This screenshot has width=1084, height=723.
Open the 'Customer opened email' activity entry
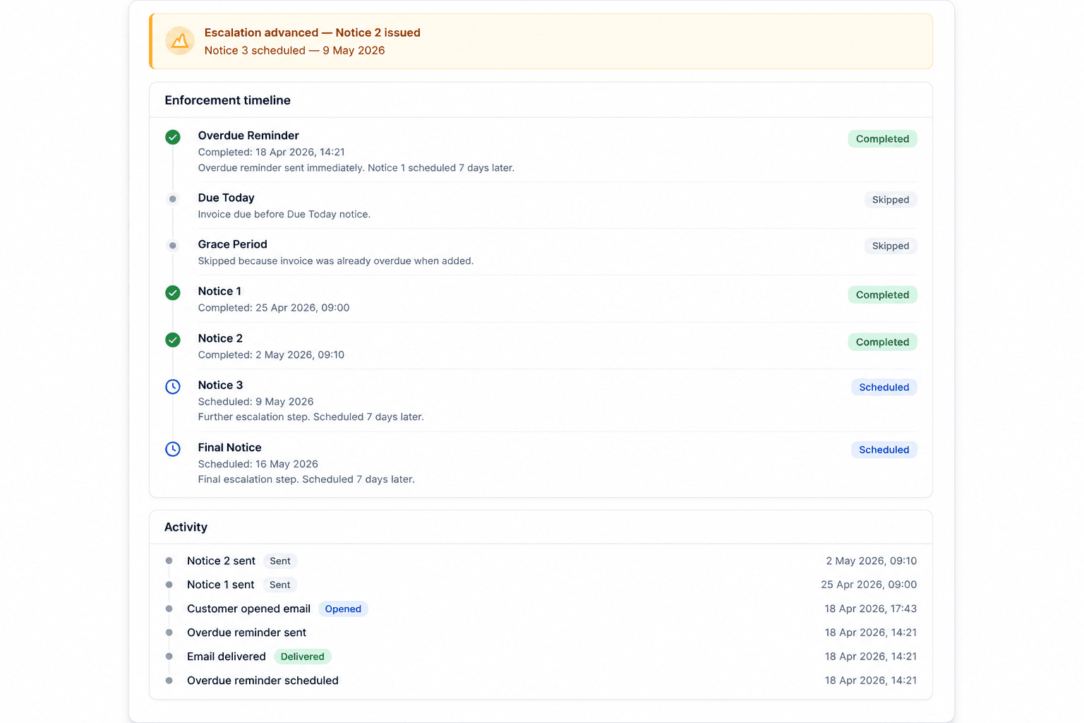[248, 609]
